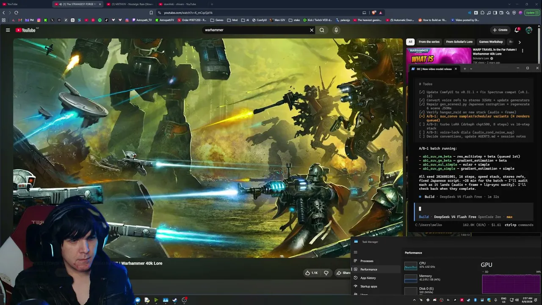This screenshot has width=542, height=305.
Task: Open WARP TRAVEL video thumbnail
Action: click(x=439, y=56)
